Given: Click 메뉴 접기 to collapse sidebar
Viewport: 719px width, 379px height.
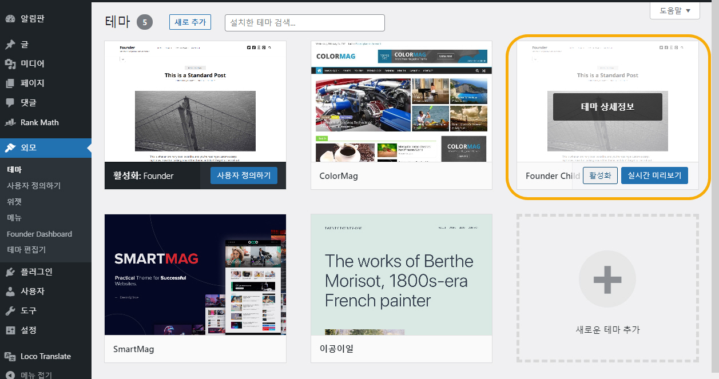Looking at the screenshot, I should tap(37, 375).
